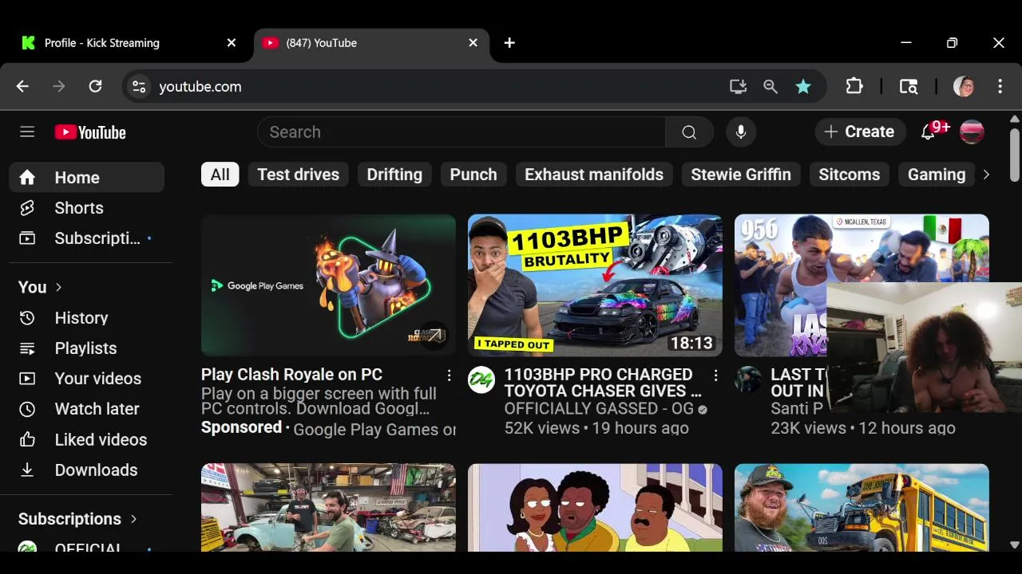Click the zoom magnifier icon in address bar

click(770, 86)
